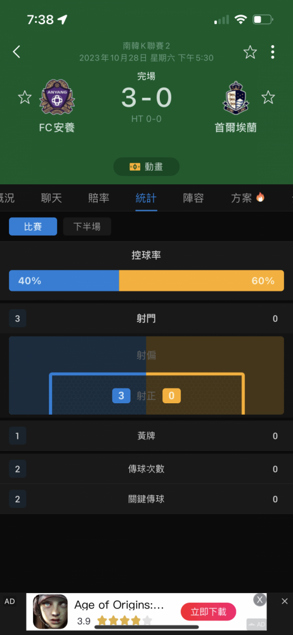Switch to the 陣容 tab
Image resolution: width=293 pixels, height=635 pixels.
pos(193,198)
